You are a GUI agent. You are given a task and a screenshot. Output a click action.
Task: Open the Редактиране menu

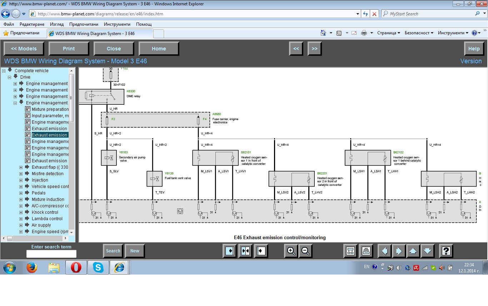[x=32, y=24]
